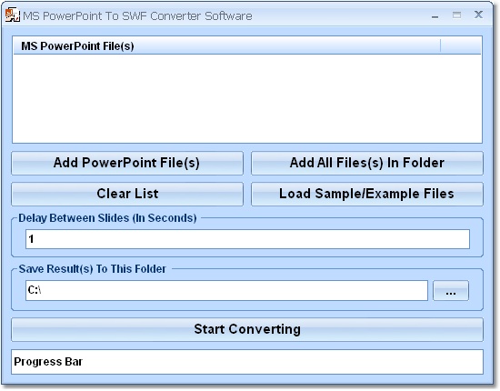Viewport: 500px width, 391px height.
Task: Click inside the empty PowerPoint file list
Action: (247, 98)
